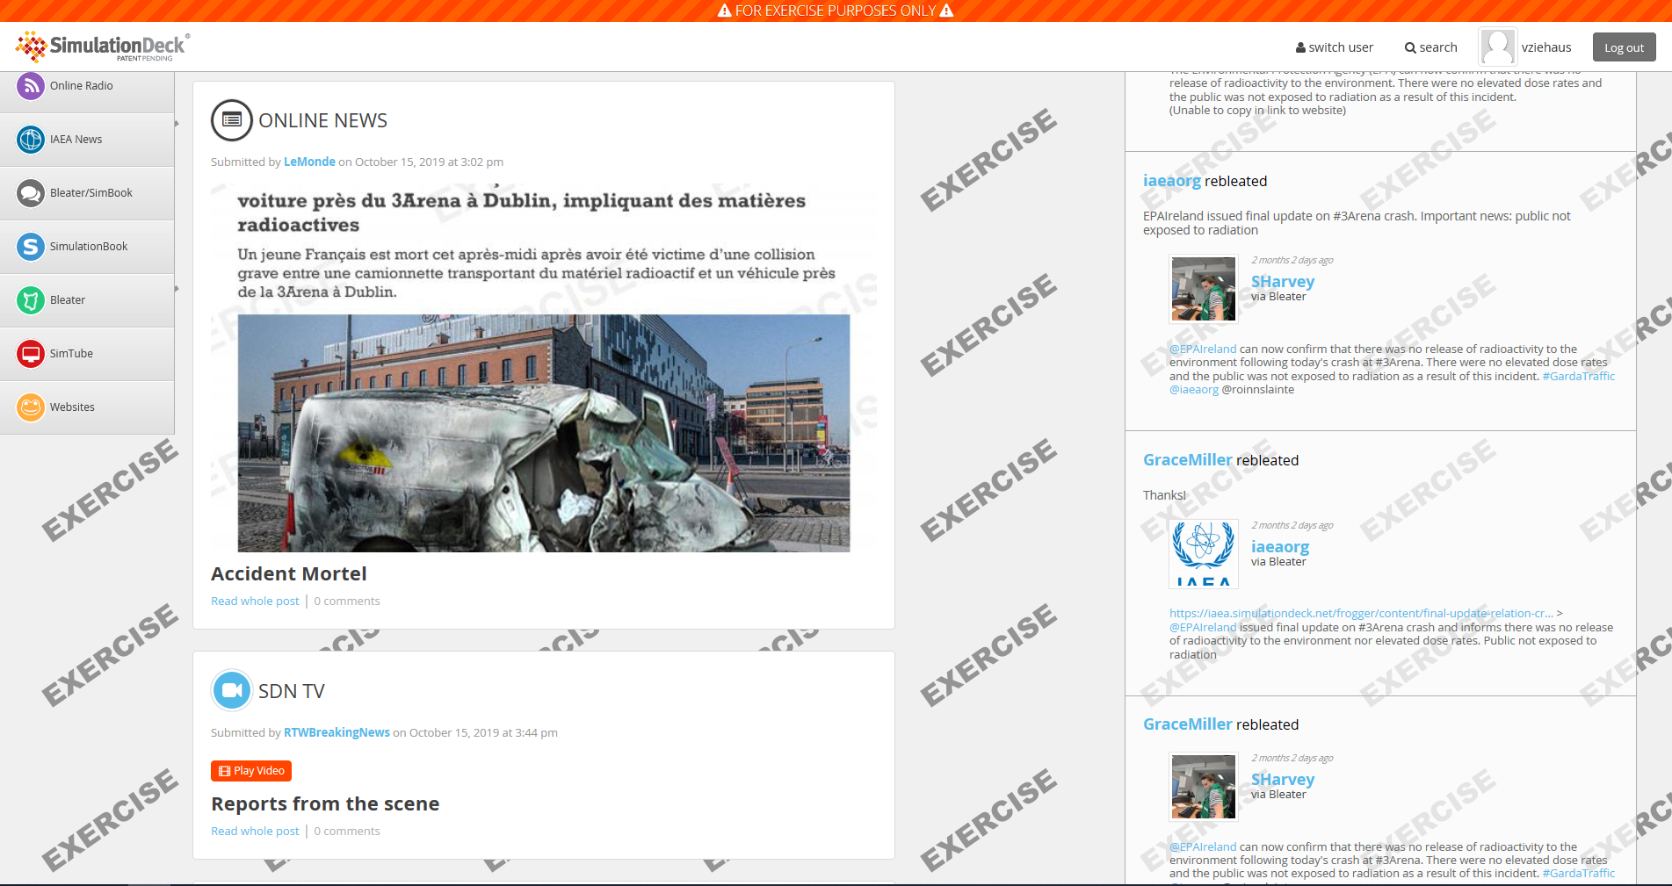Open SimulationBook via its S icon
The image size is (1672, 886).
tap(31, 247)
